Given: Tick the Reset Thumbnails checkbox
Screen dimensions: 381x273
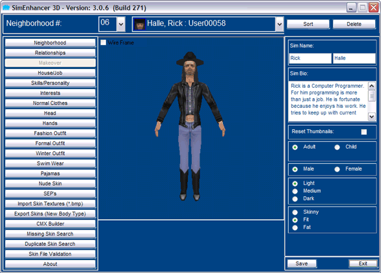Looking at the screenshot, I should [x=364, y=132].
